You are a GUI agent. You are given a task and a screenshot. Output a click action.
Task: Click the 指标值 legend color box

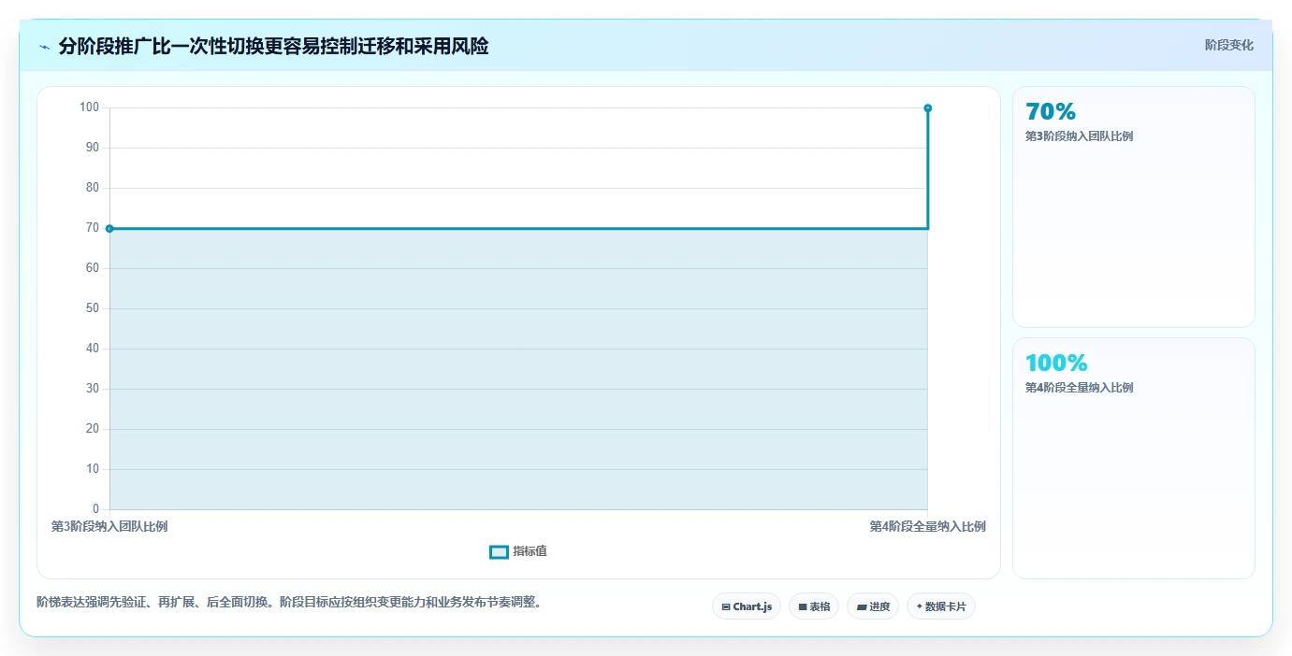point(500,552)
